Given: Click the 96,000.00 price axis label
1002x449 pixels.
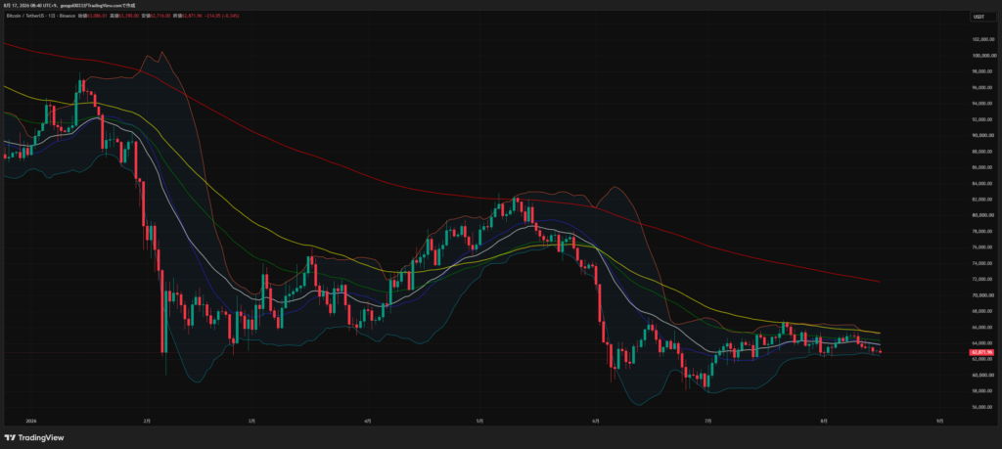Looking at the screenshot, I should click(x=981, y=87).
